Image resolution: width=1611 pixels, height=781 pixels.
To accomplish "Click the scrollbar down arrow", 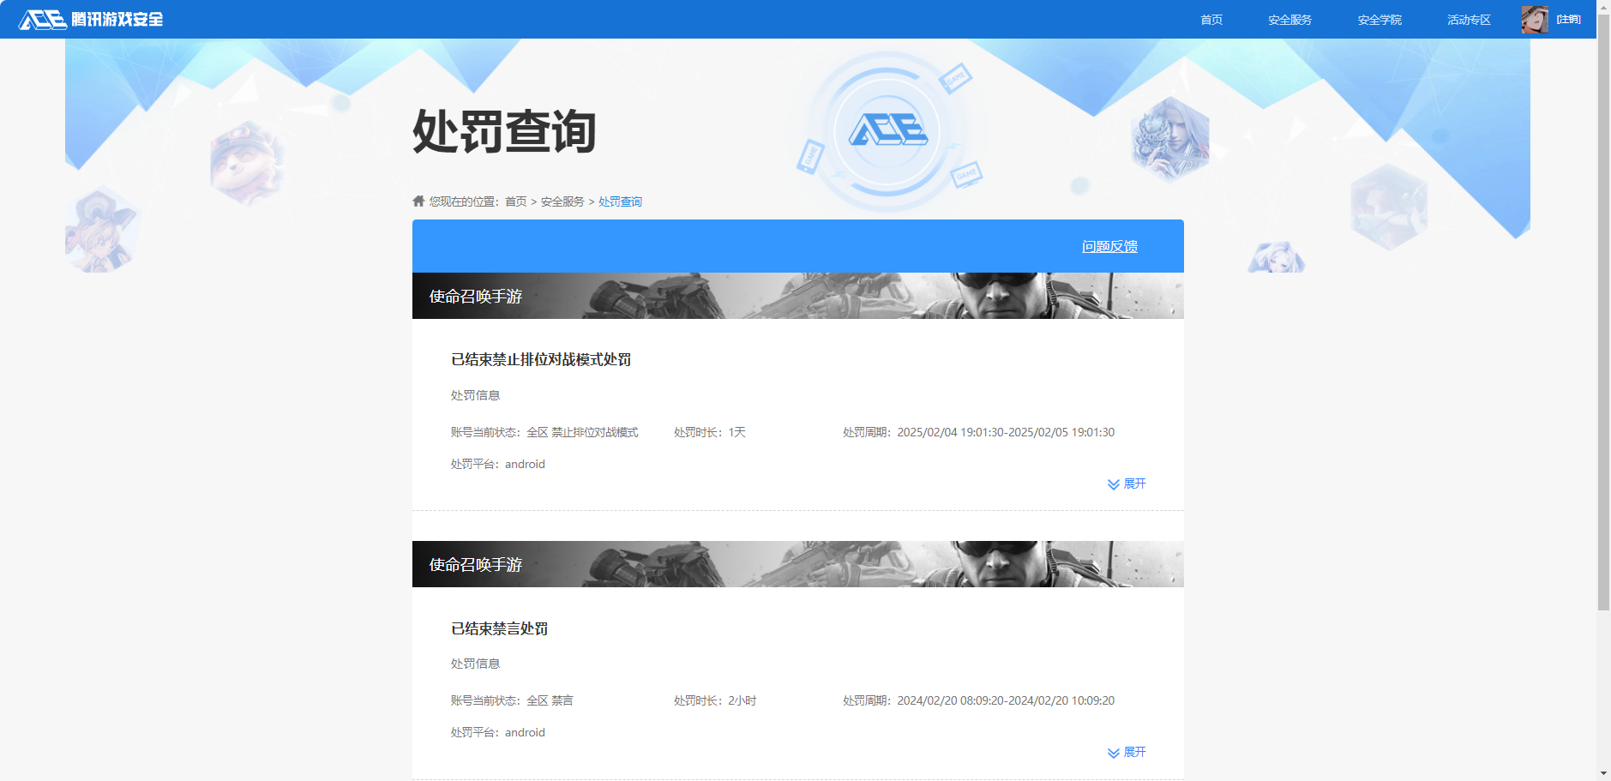I will tap(1603, 773).
